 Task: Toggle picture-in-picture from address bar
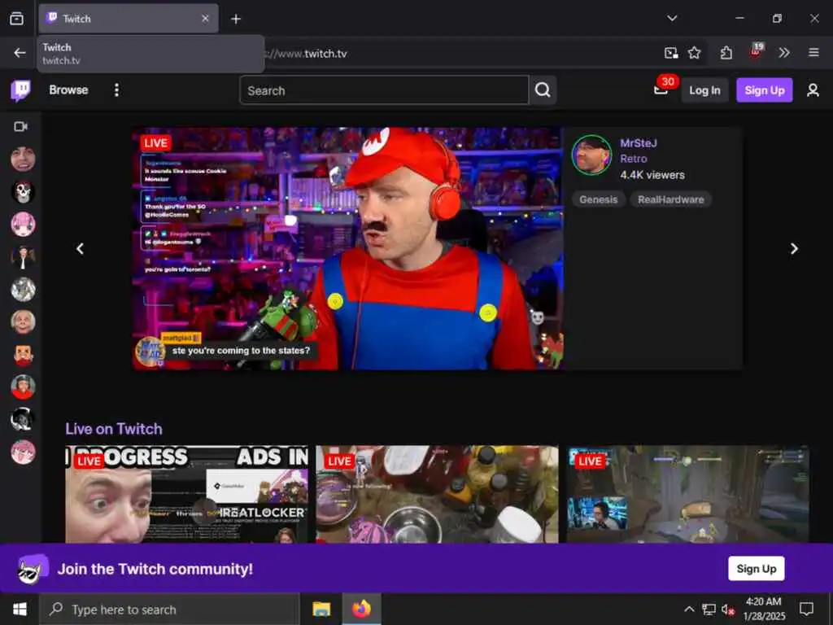coord(671,53)
